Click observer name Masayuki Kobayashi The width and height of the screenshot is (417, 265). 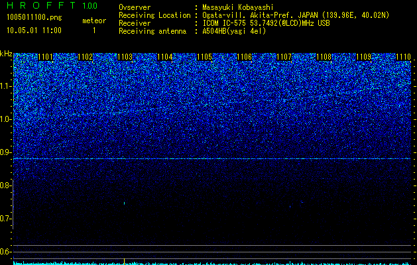[x=238, y=7]
